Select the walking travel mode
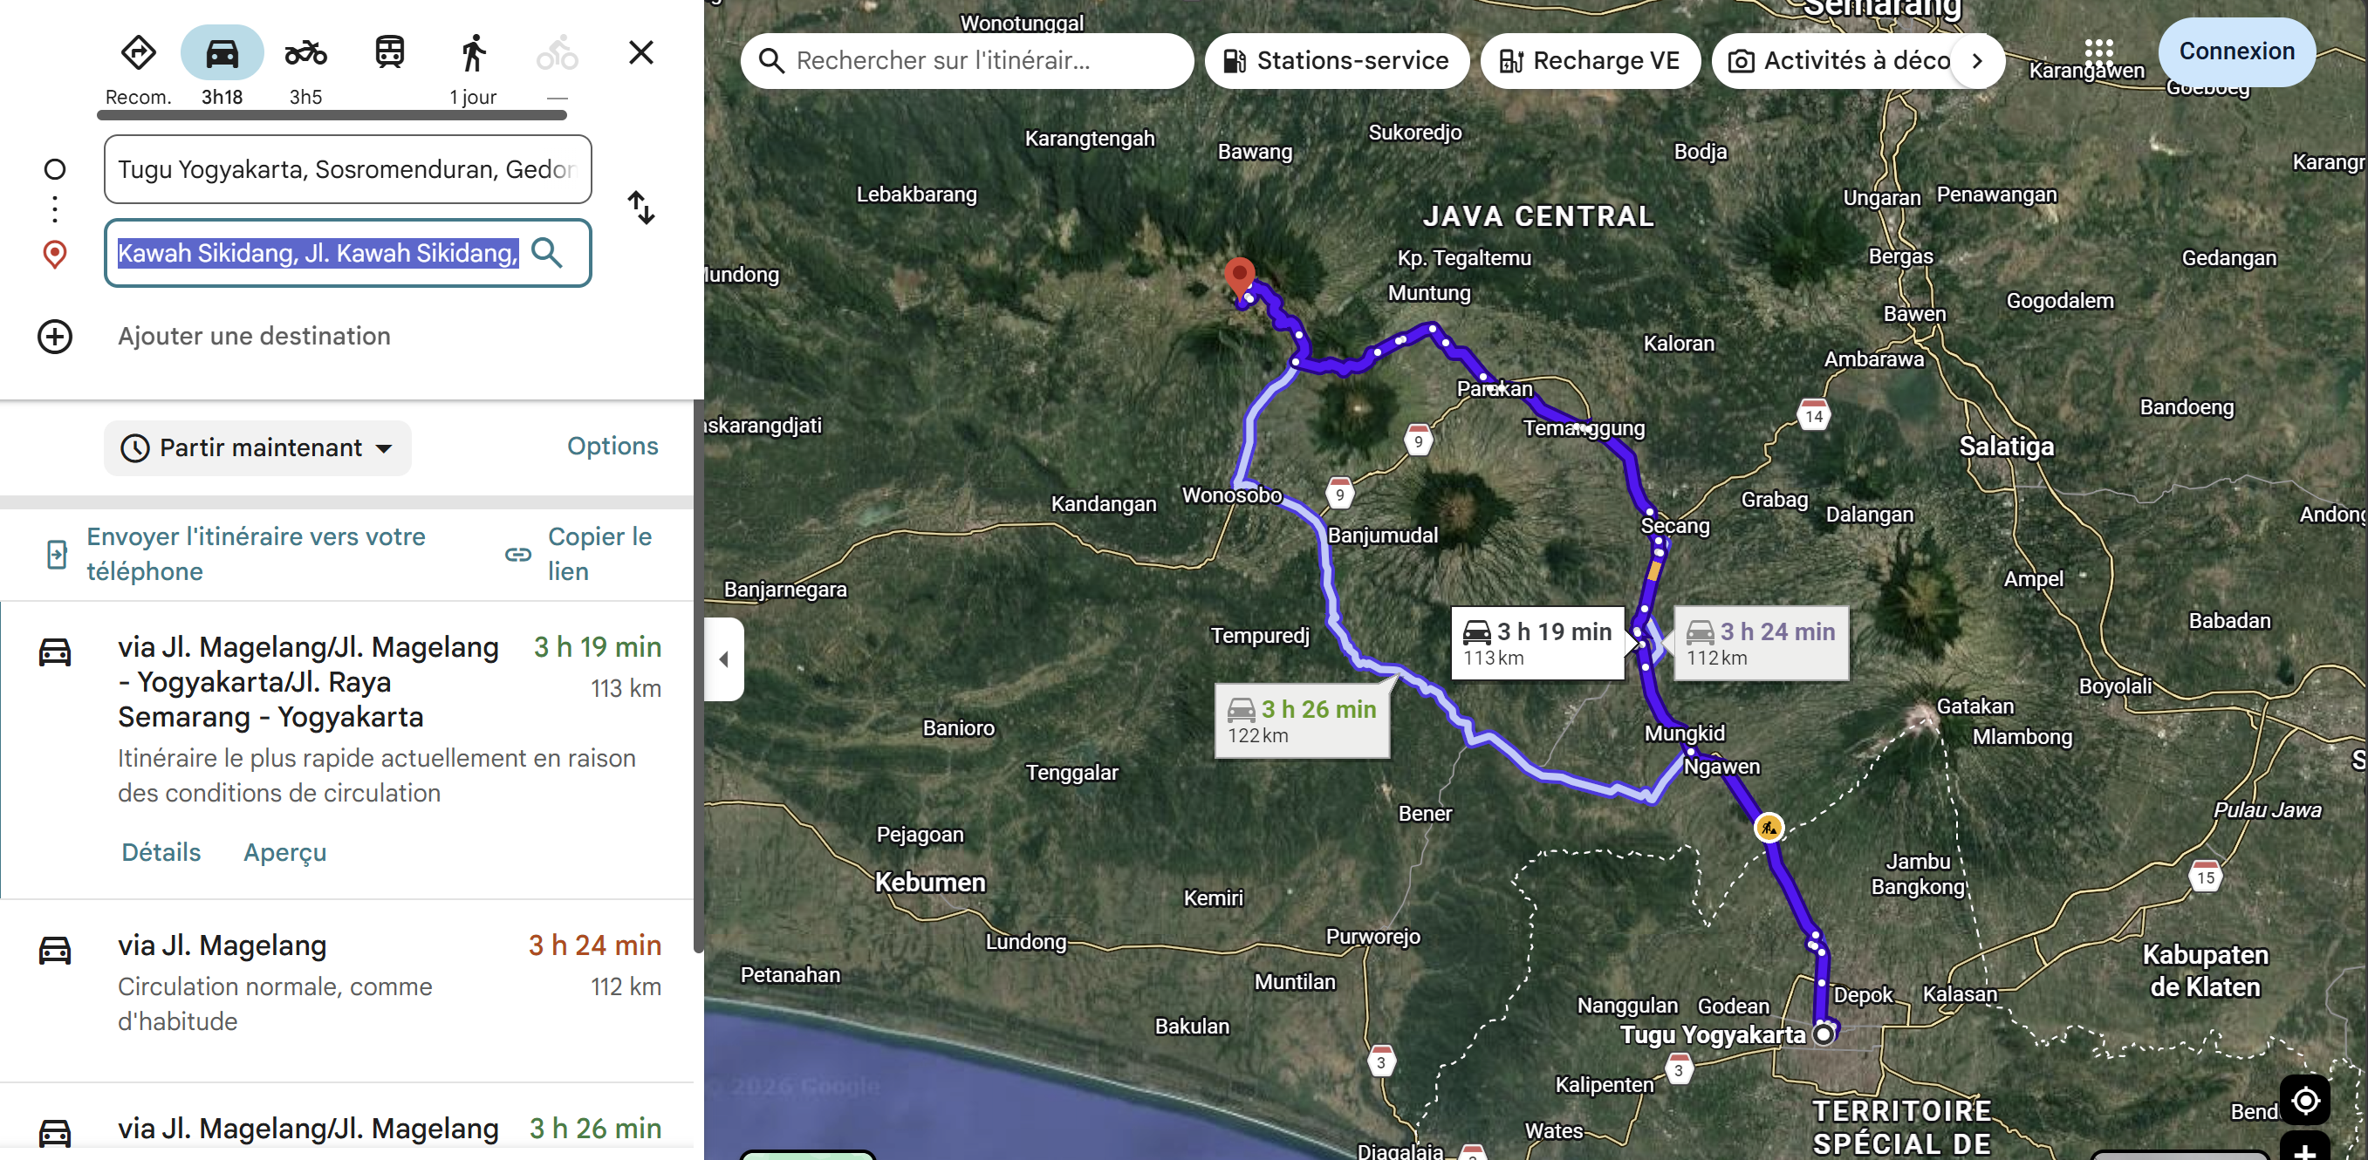 point(474,52)
